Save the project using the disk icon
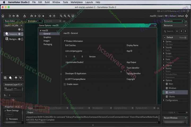Image resolution: width=191 pixels, height=127 pixels. point(18,16)
